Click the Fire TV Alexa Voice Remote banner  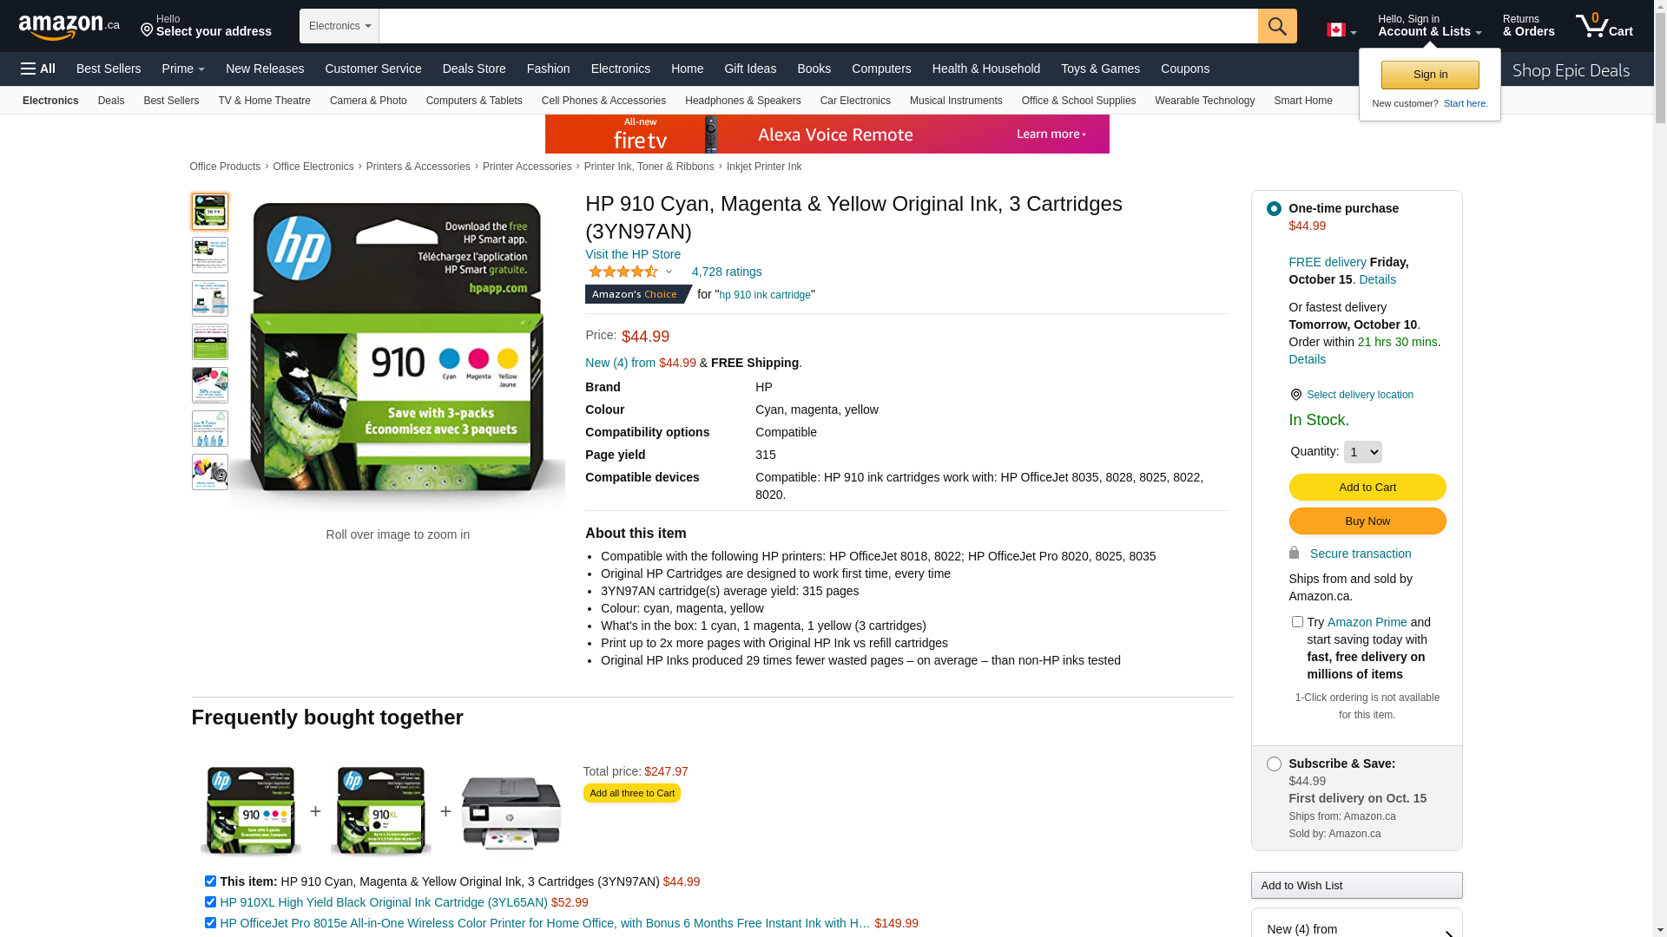827,134
